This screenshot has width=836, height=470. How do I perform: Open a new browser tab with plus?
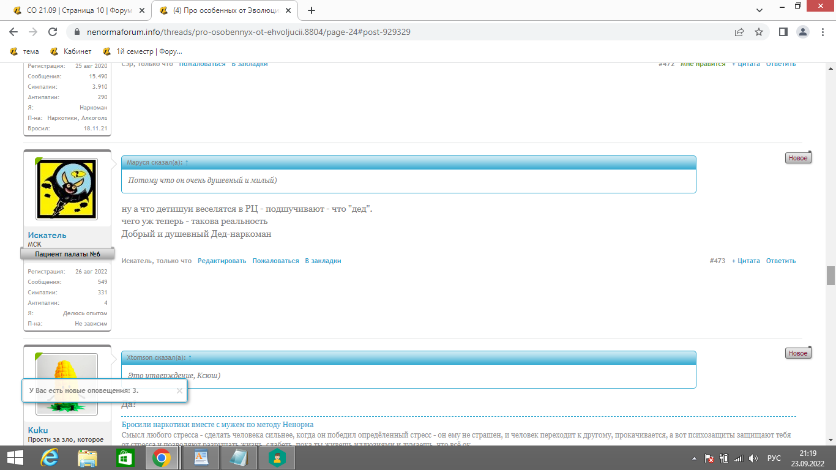click(x=312, y=10)
